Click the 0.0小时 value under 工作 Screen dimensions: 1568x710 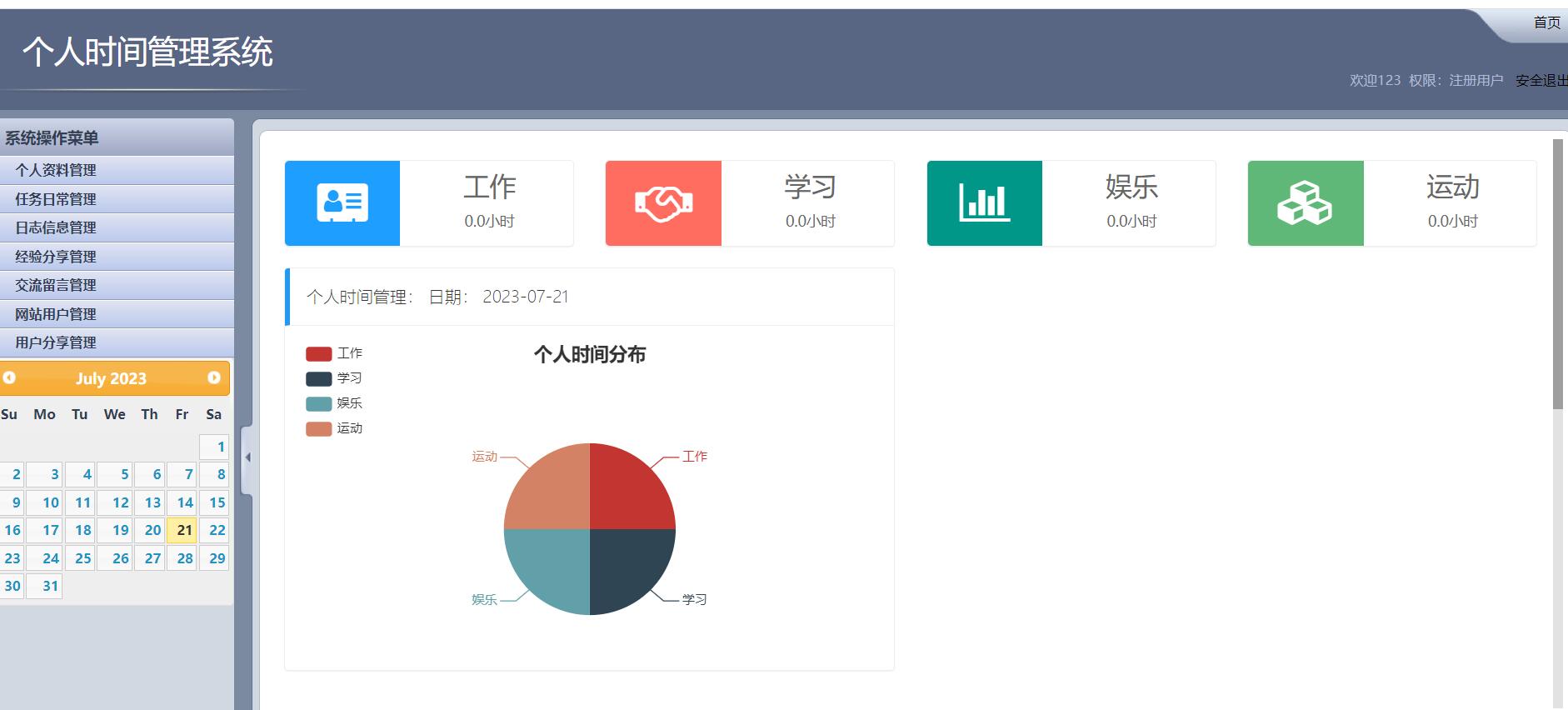pyautogui.click(x=490, y=222)
